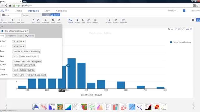Open comments speech bubble icon
The height and width of the screenshot is (112, 200).
[193, 20]
